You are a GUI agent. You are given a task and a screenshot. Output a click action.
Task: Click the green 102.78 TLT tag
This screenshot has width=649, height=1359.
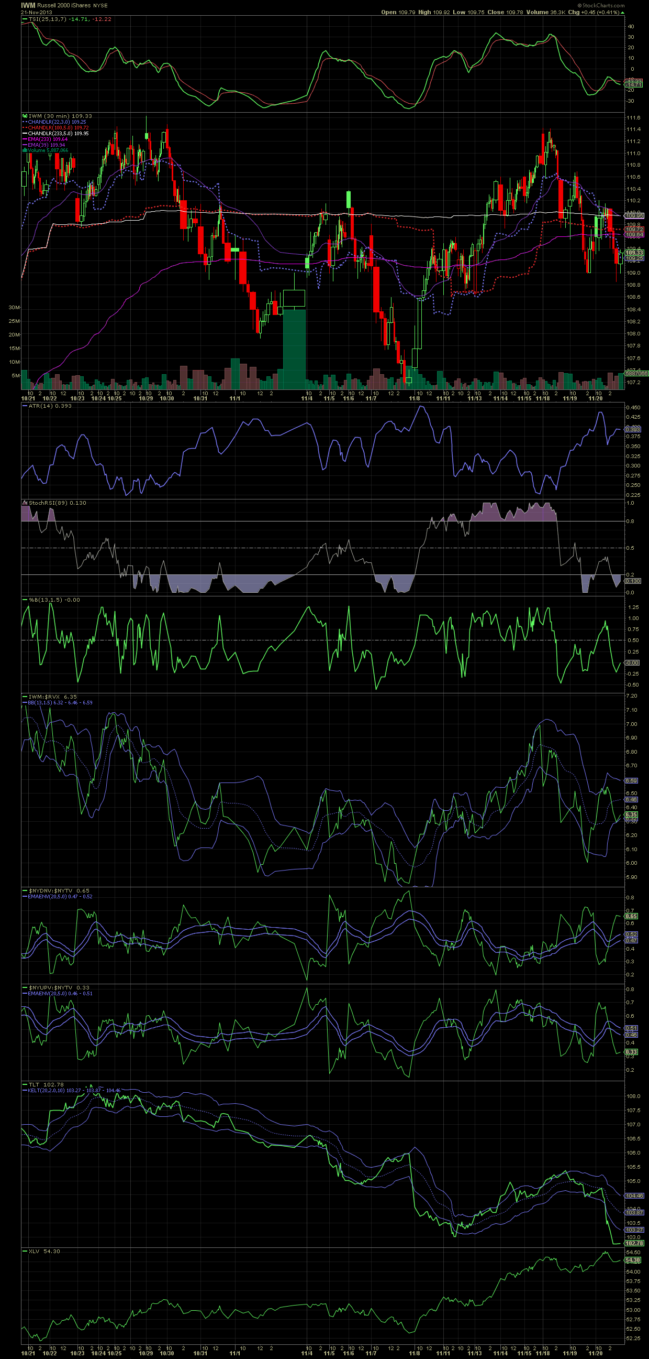click(x=635, y=1243)
